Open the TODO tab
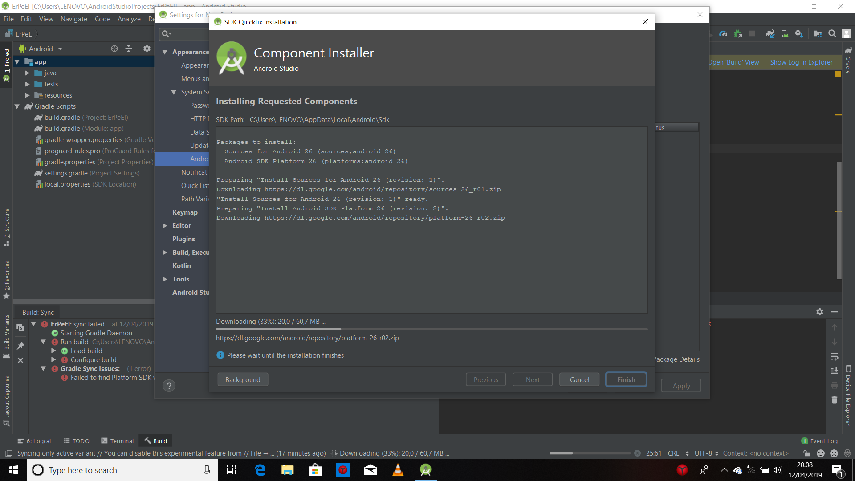The image size is (855, 481). pos(77,441)
